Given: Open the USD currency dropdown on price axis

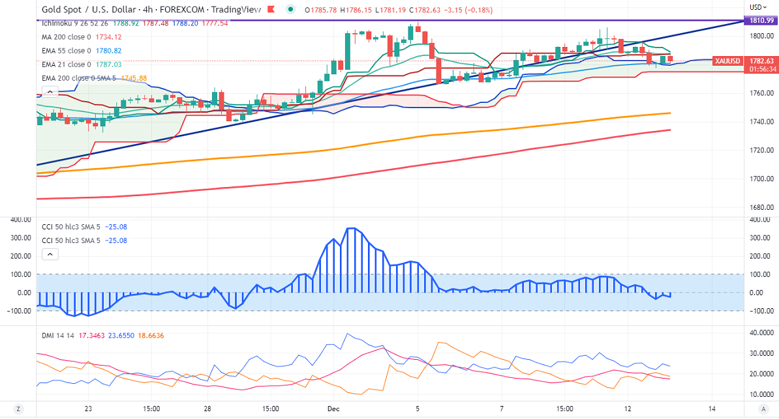Looking at the screenshot, I should tap(758, 7).
